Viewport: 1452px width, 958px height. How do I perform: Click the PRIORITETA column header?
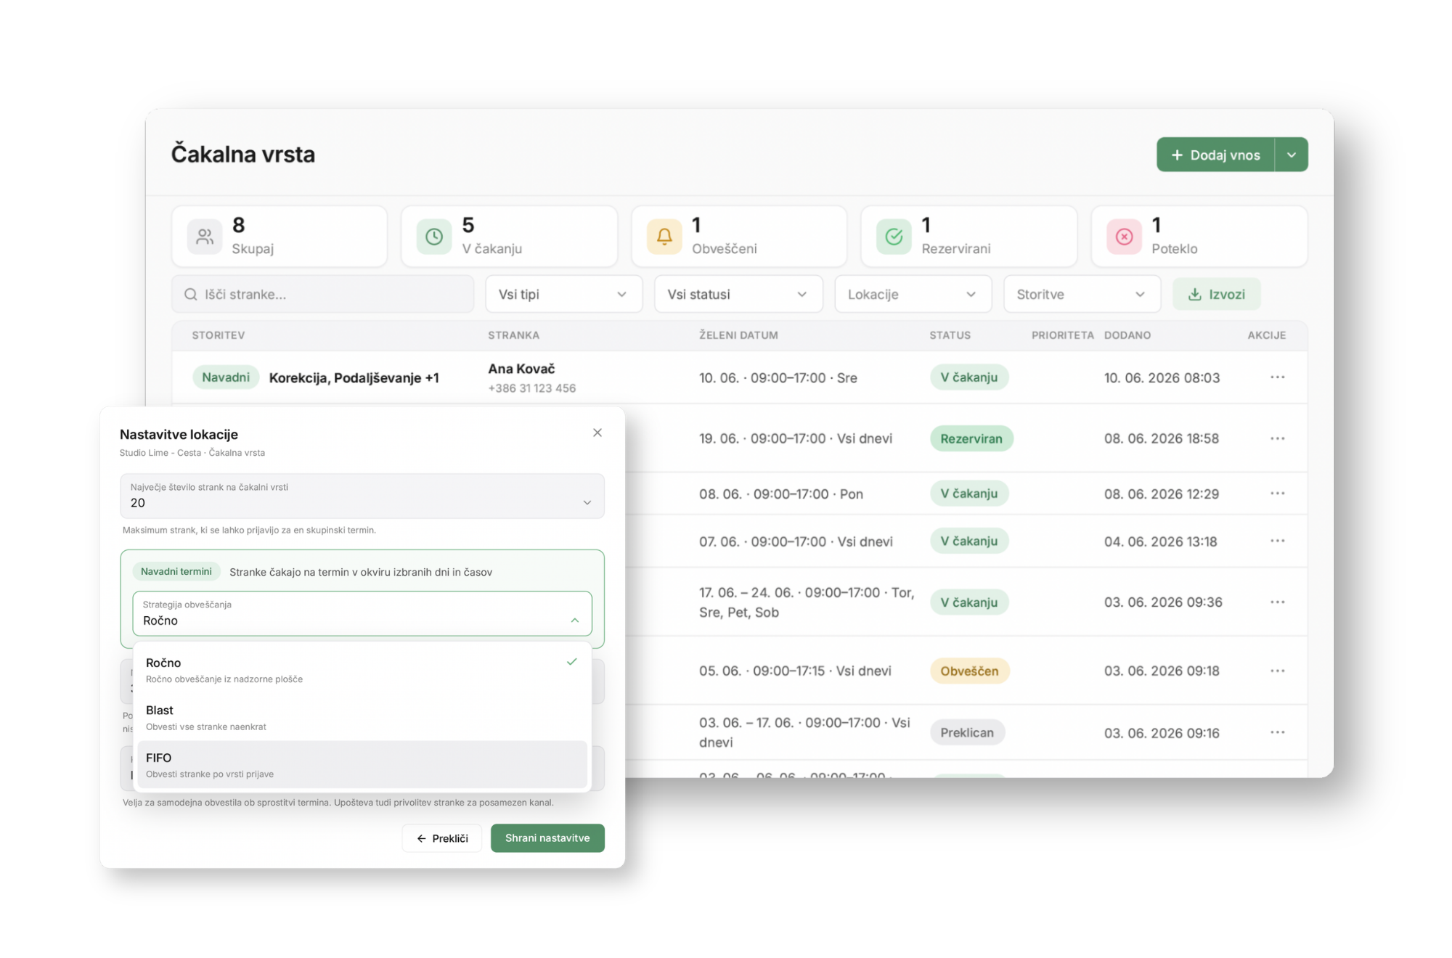click(1063, 335)
